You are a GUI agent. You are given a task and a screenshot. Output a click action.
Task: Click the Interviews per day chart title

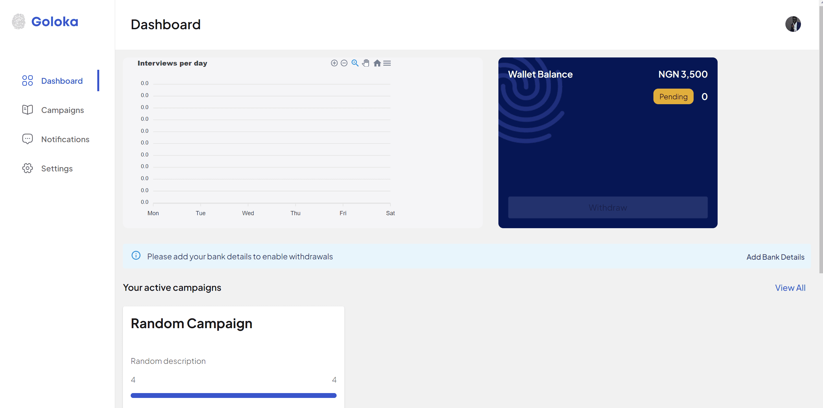(x=172, y=63)
